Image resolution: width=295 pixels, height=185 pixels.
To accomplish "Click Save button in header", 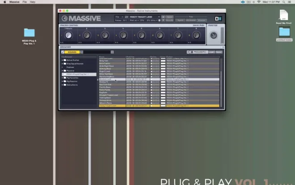I will [x=169, y=17].
